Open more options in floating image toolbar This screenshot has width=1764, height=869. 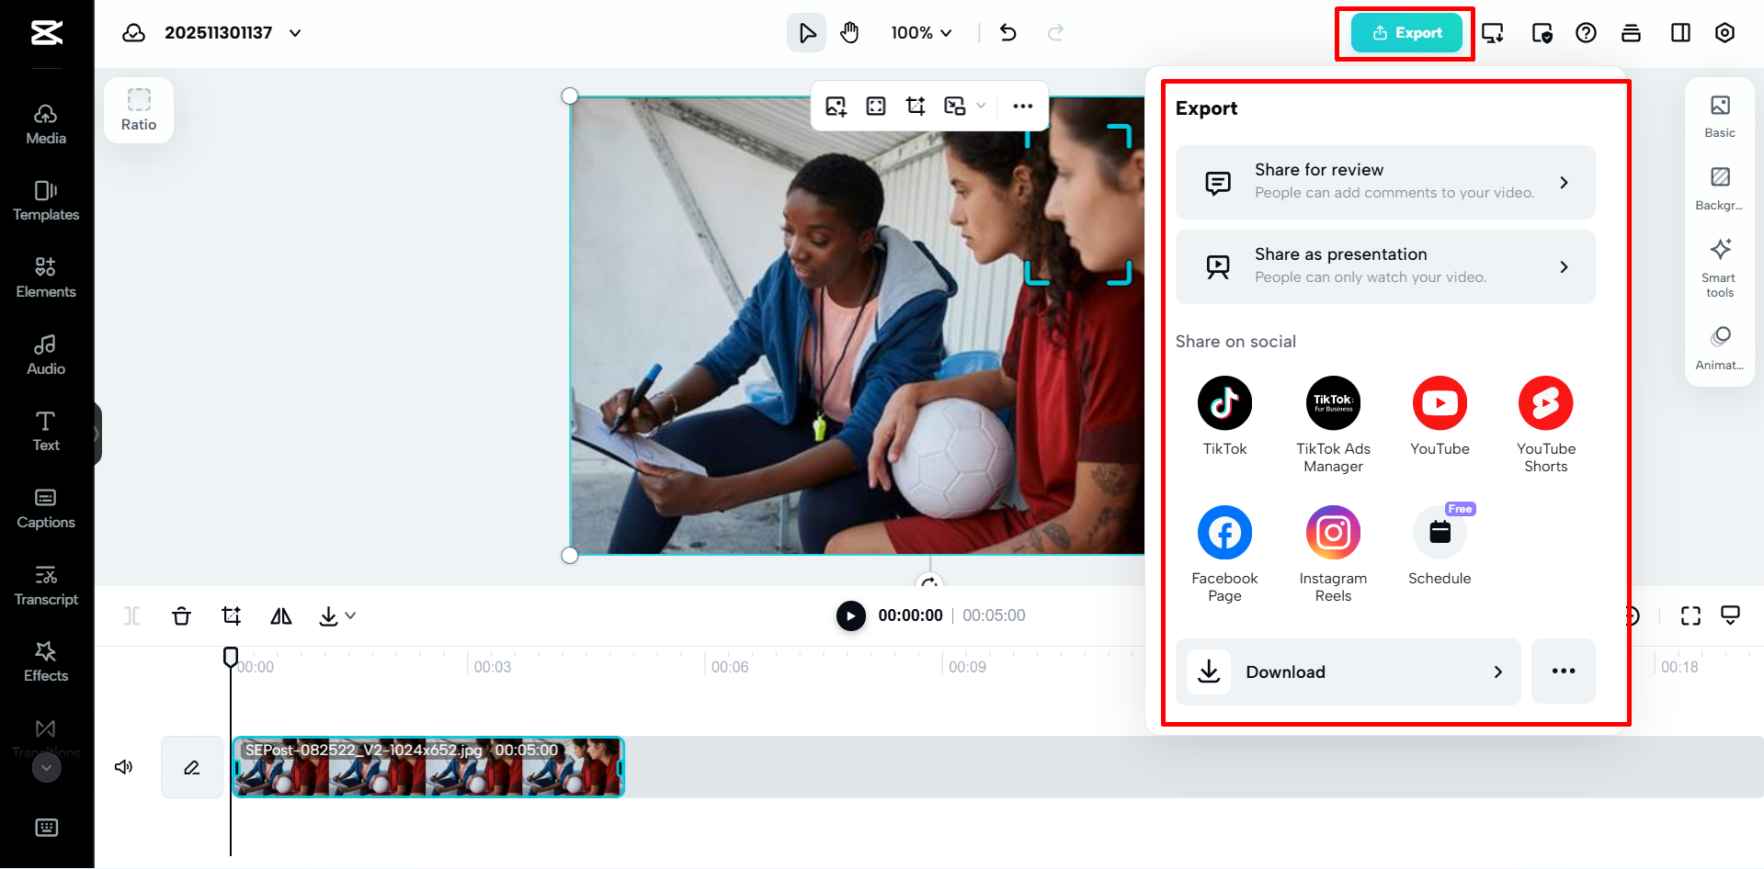coord(1023,106)
